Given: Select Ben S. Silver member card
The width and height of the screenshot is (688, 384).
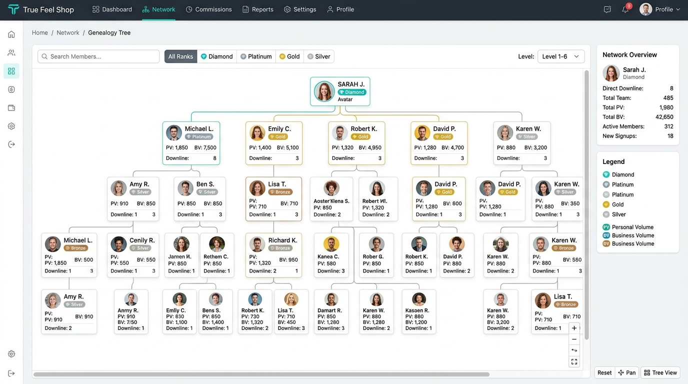Looking at the screenshot, I should tap(199, 198).
